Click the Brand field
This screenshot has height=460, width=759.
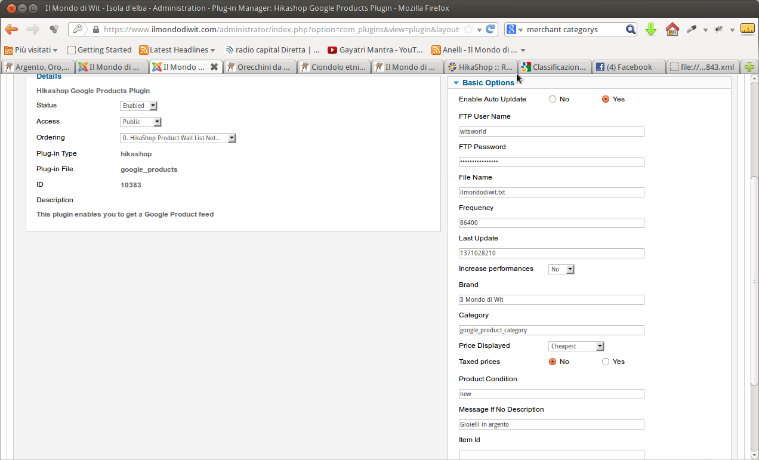551,300
